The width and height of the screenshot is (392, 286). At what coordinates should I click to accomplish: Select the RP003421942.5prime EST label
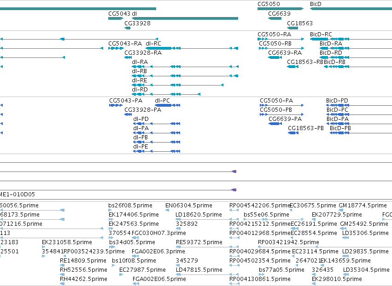pyautogui.click(x=288, y=242)
